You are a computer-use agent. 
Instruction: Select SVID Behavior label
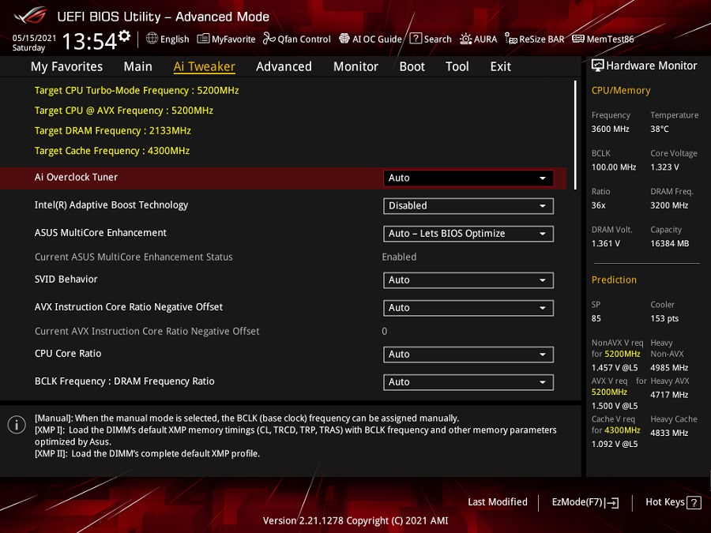pyautogui.click(x=66, y=280)
